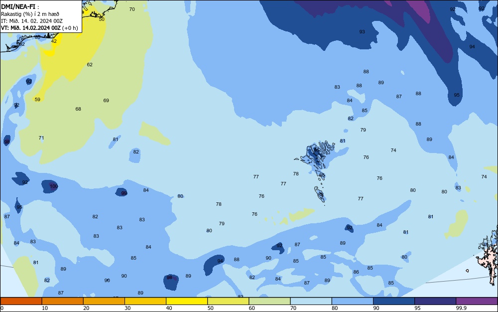Click the '86' humidity value

[x=356, y=272]
